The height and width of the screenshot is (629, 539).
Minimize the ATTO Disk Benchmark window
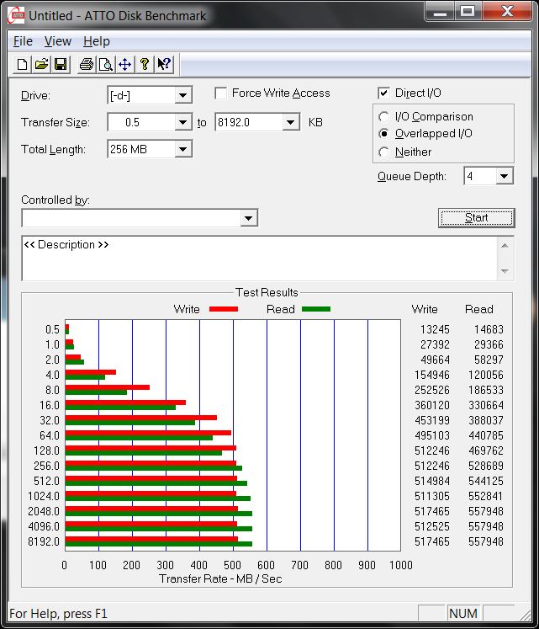440,12
